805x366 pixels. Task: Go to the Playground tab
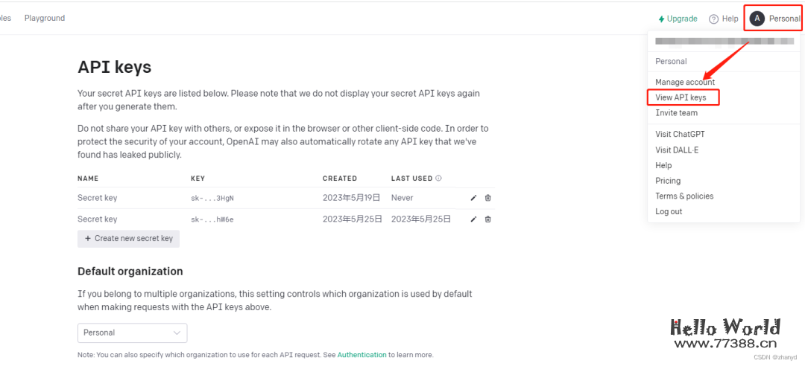coord(45,18)
